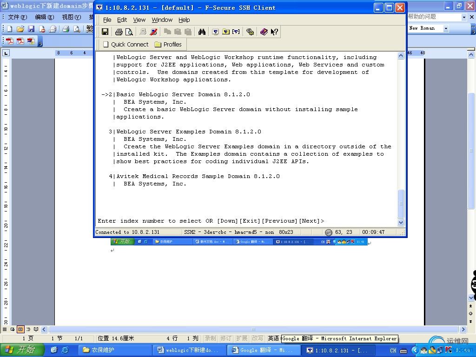
Task: Open Help menu in SSH Client
Action: pyautogui.click(x=184, y=20)
